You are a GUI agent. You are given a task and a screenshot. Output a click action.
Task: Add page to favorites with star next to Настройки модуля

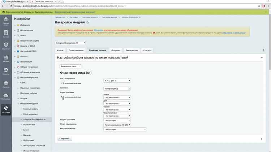pyautogui.click(x=87, y=22)
